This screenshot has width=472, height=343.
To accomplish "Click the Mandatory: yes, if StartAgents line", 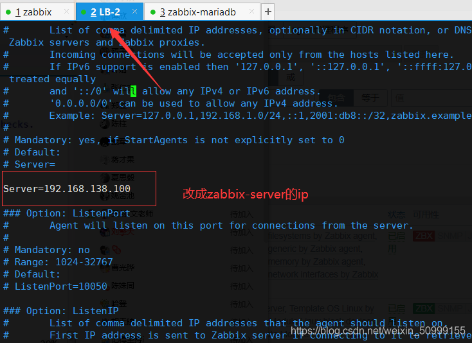I will tap(174, 140).
